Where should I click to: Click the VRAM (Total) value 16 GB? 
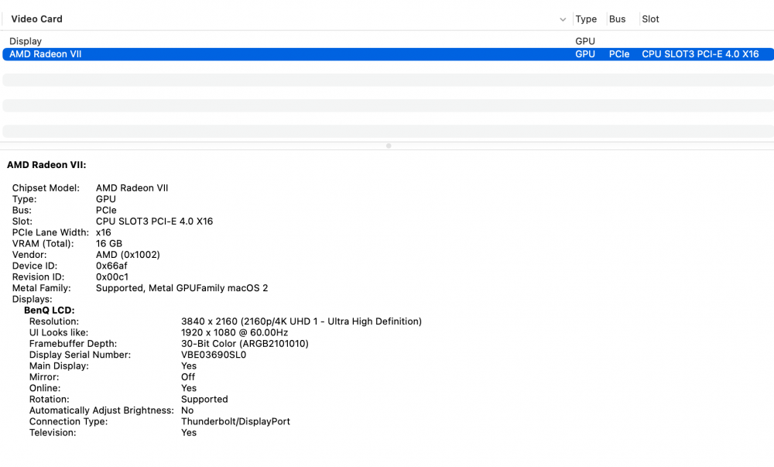109,243
